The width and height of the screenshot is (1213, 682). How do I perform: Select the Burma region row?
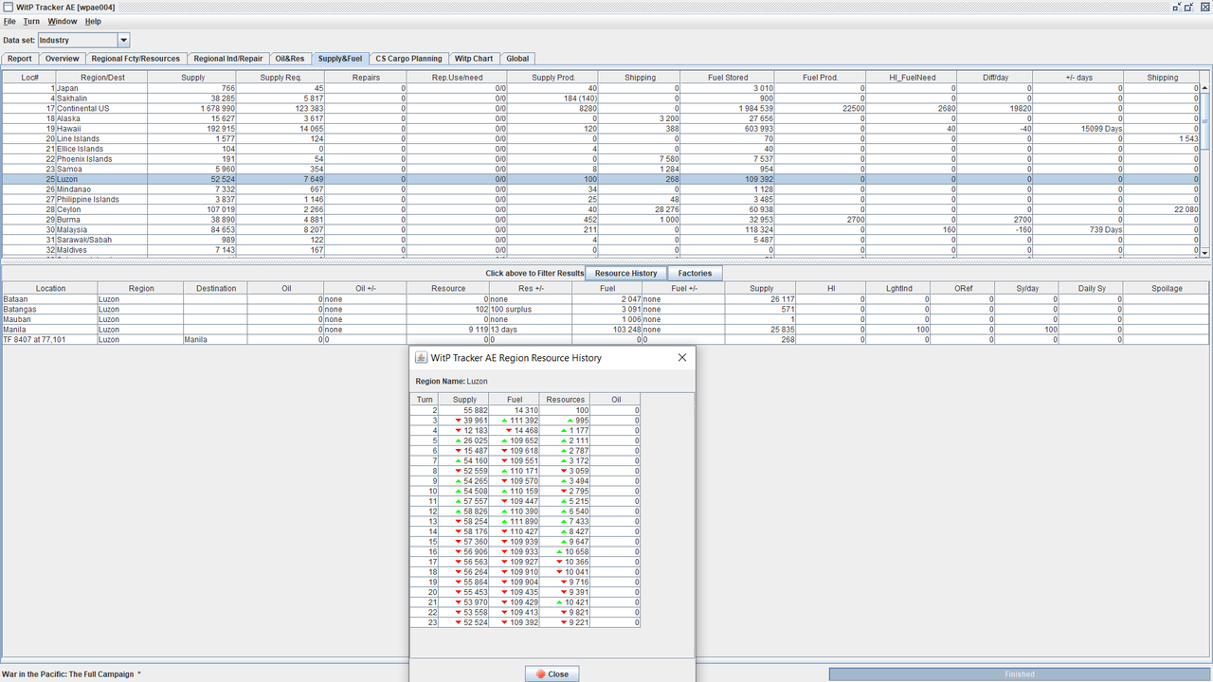point(601,220)
